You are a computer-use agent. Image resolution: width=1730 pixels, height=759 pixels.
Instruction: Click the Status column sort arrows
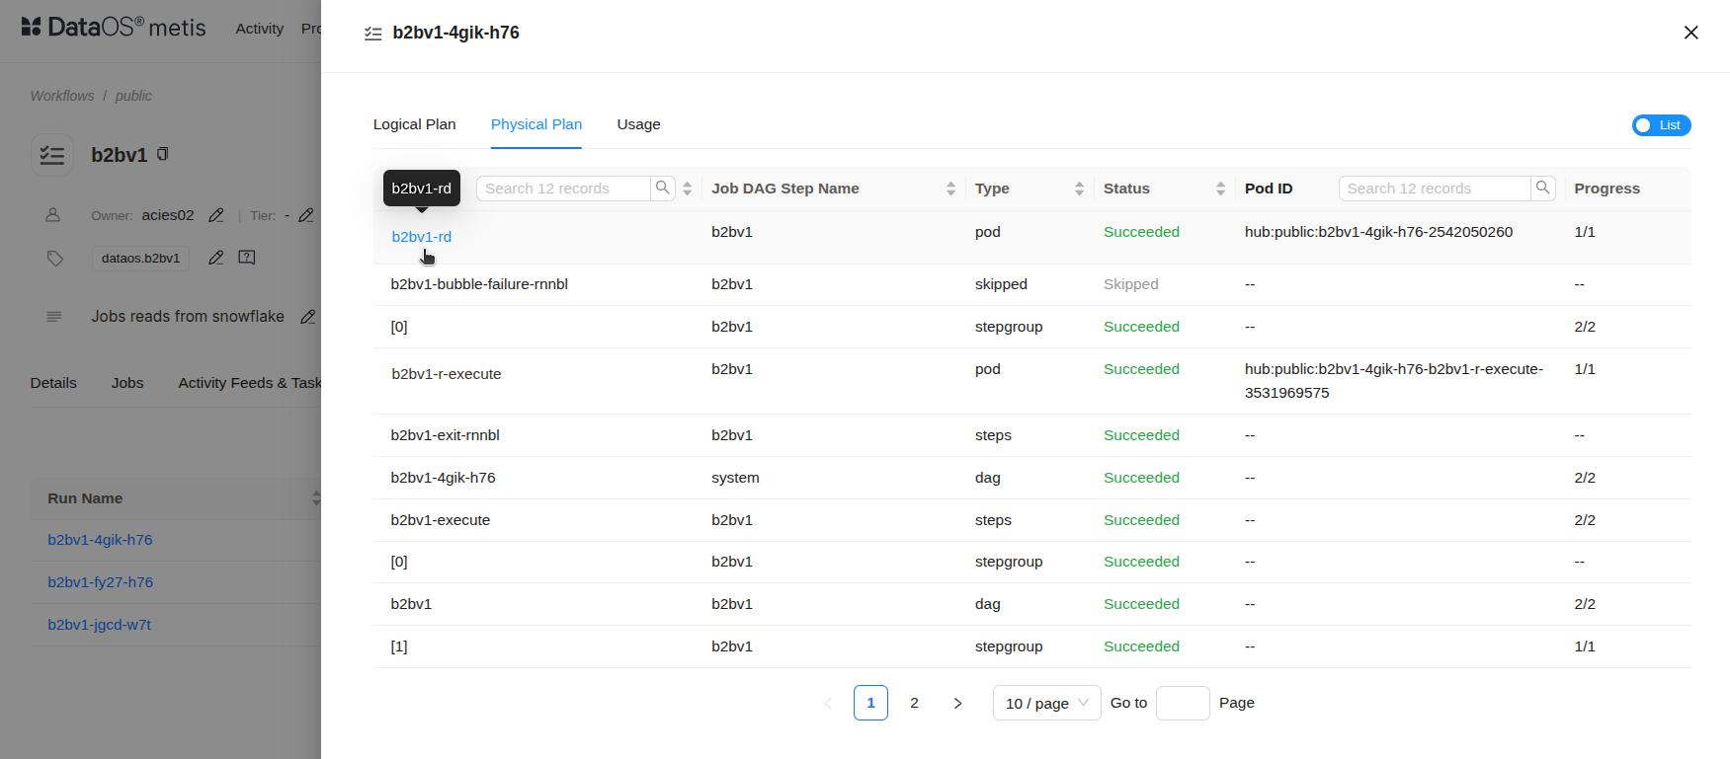coord(1220,189)
